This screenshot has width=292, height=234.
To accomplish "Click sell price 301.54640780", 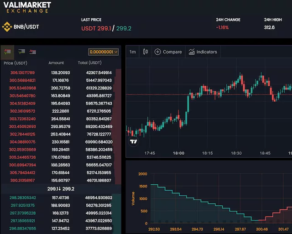I will [x=22, y=96].
